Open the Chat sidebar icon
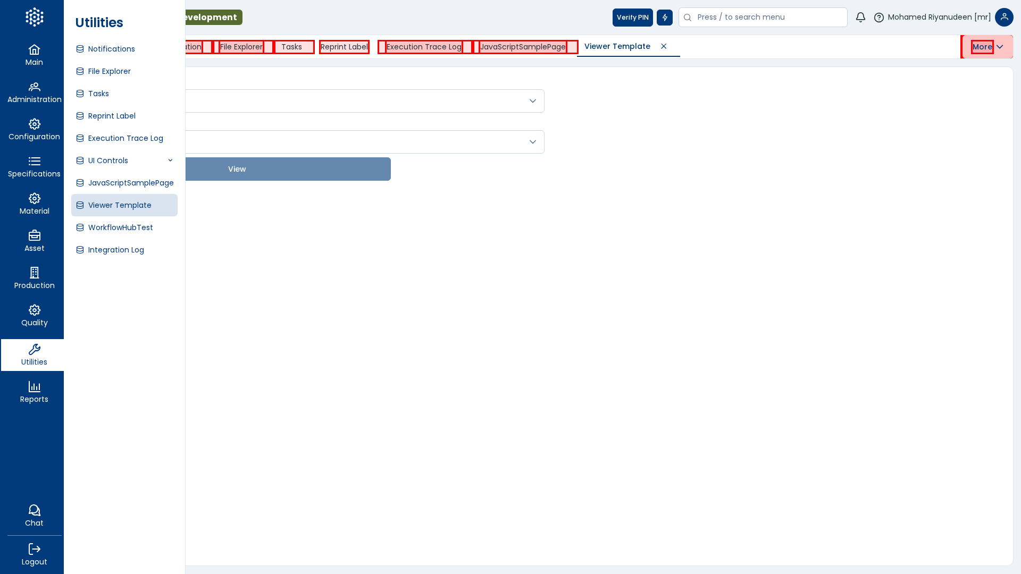Screen dimensions: 1021x574 [34, 516]
